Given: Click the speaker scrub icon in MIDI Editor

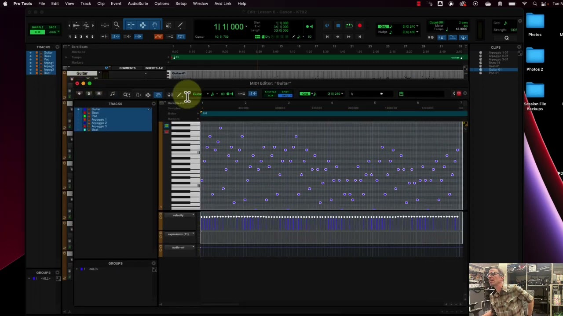Looking at the screenshot, I should (x=170, y=94).
